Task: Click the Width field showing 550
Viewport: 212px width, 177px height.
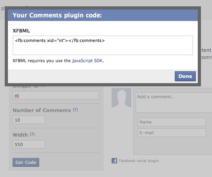Action: (x=29, y=145)
